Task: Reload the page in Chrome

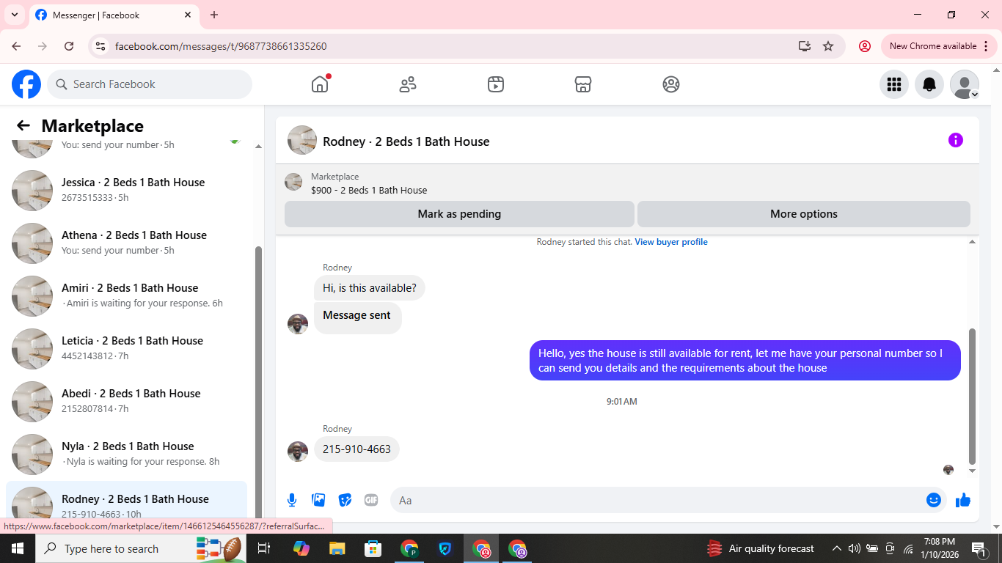Action: [69, 46]
